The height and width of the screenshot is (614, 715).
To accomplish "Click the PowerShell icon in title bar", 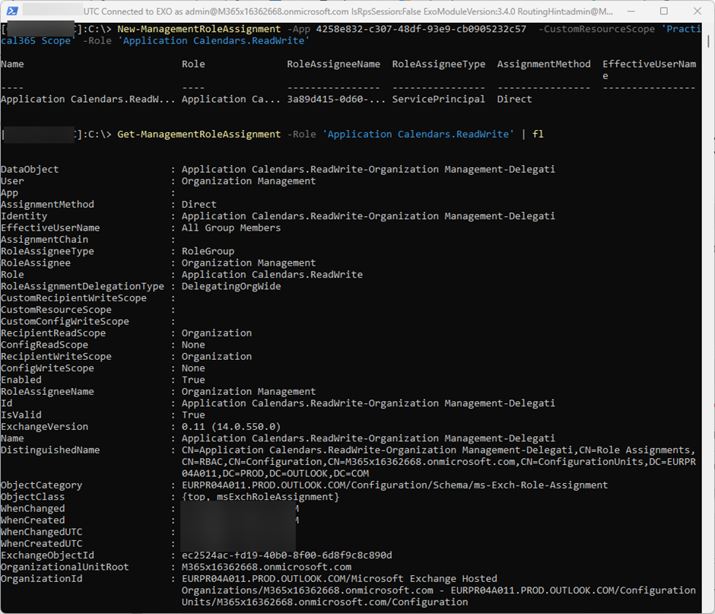I will tap(12, 11).
